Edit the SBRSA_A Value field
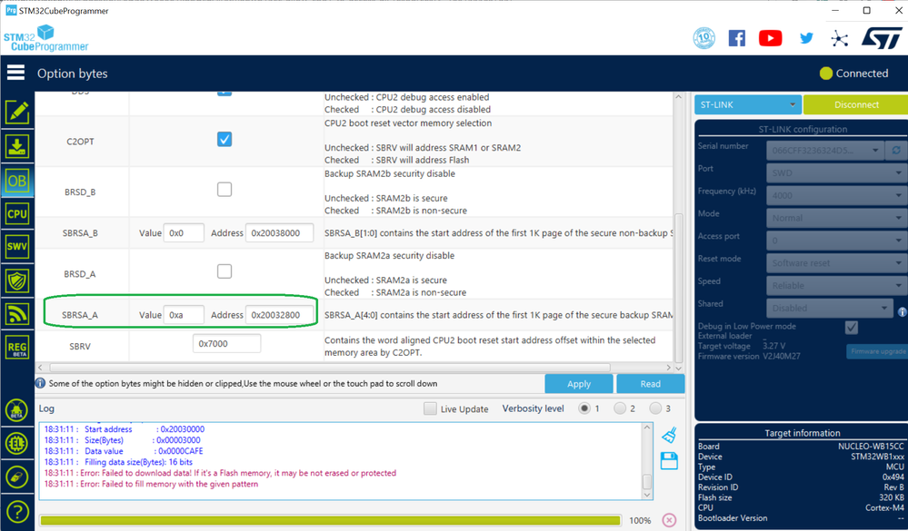The image size is (908, 531). tap(184, 315)
